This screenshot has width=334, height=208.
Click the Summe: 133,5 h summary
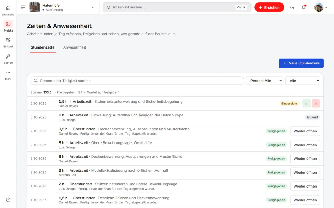(x=42, y=92)
